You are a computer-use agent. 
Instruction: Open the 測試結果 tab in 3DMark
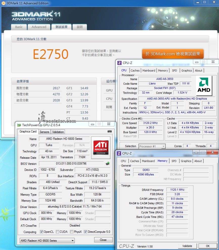pyautogui.click(x=61, y=27)
